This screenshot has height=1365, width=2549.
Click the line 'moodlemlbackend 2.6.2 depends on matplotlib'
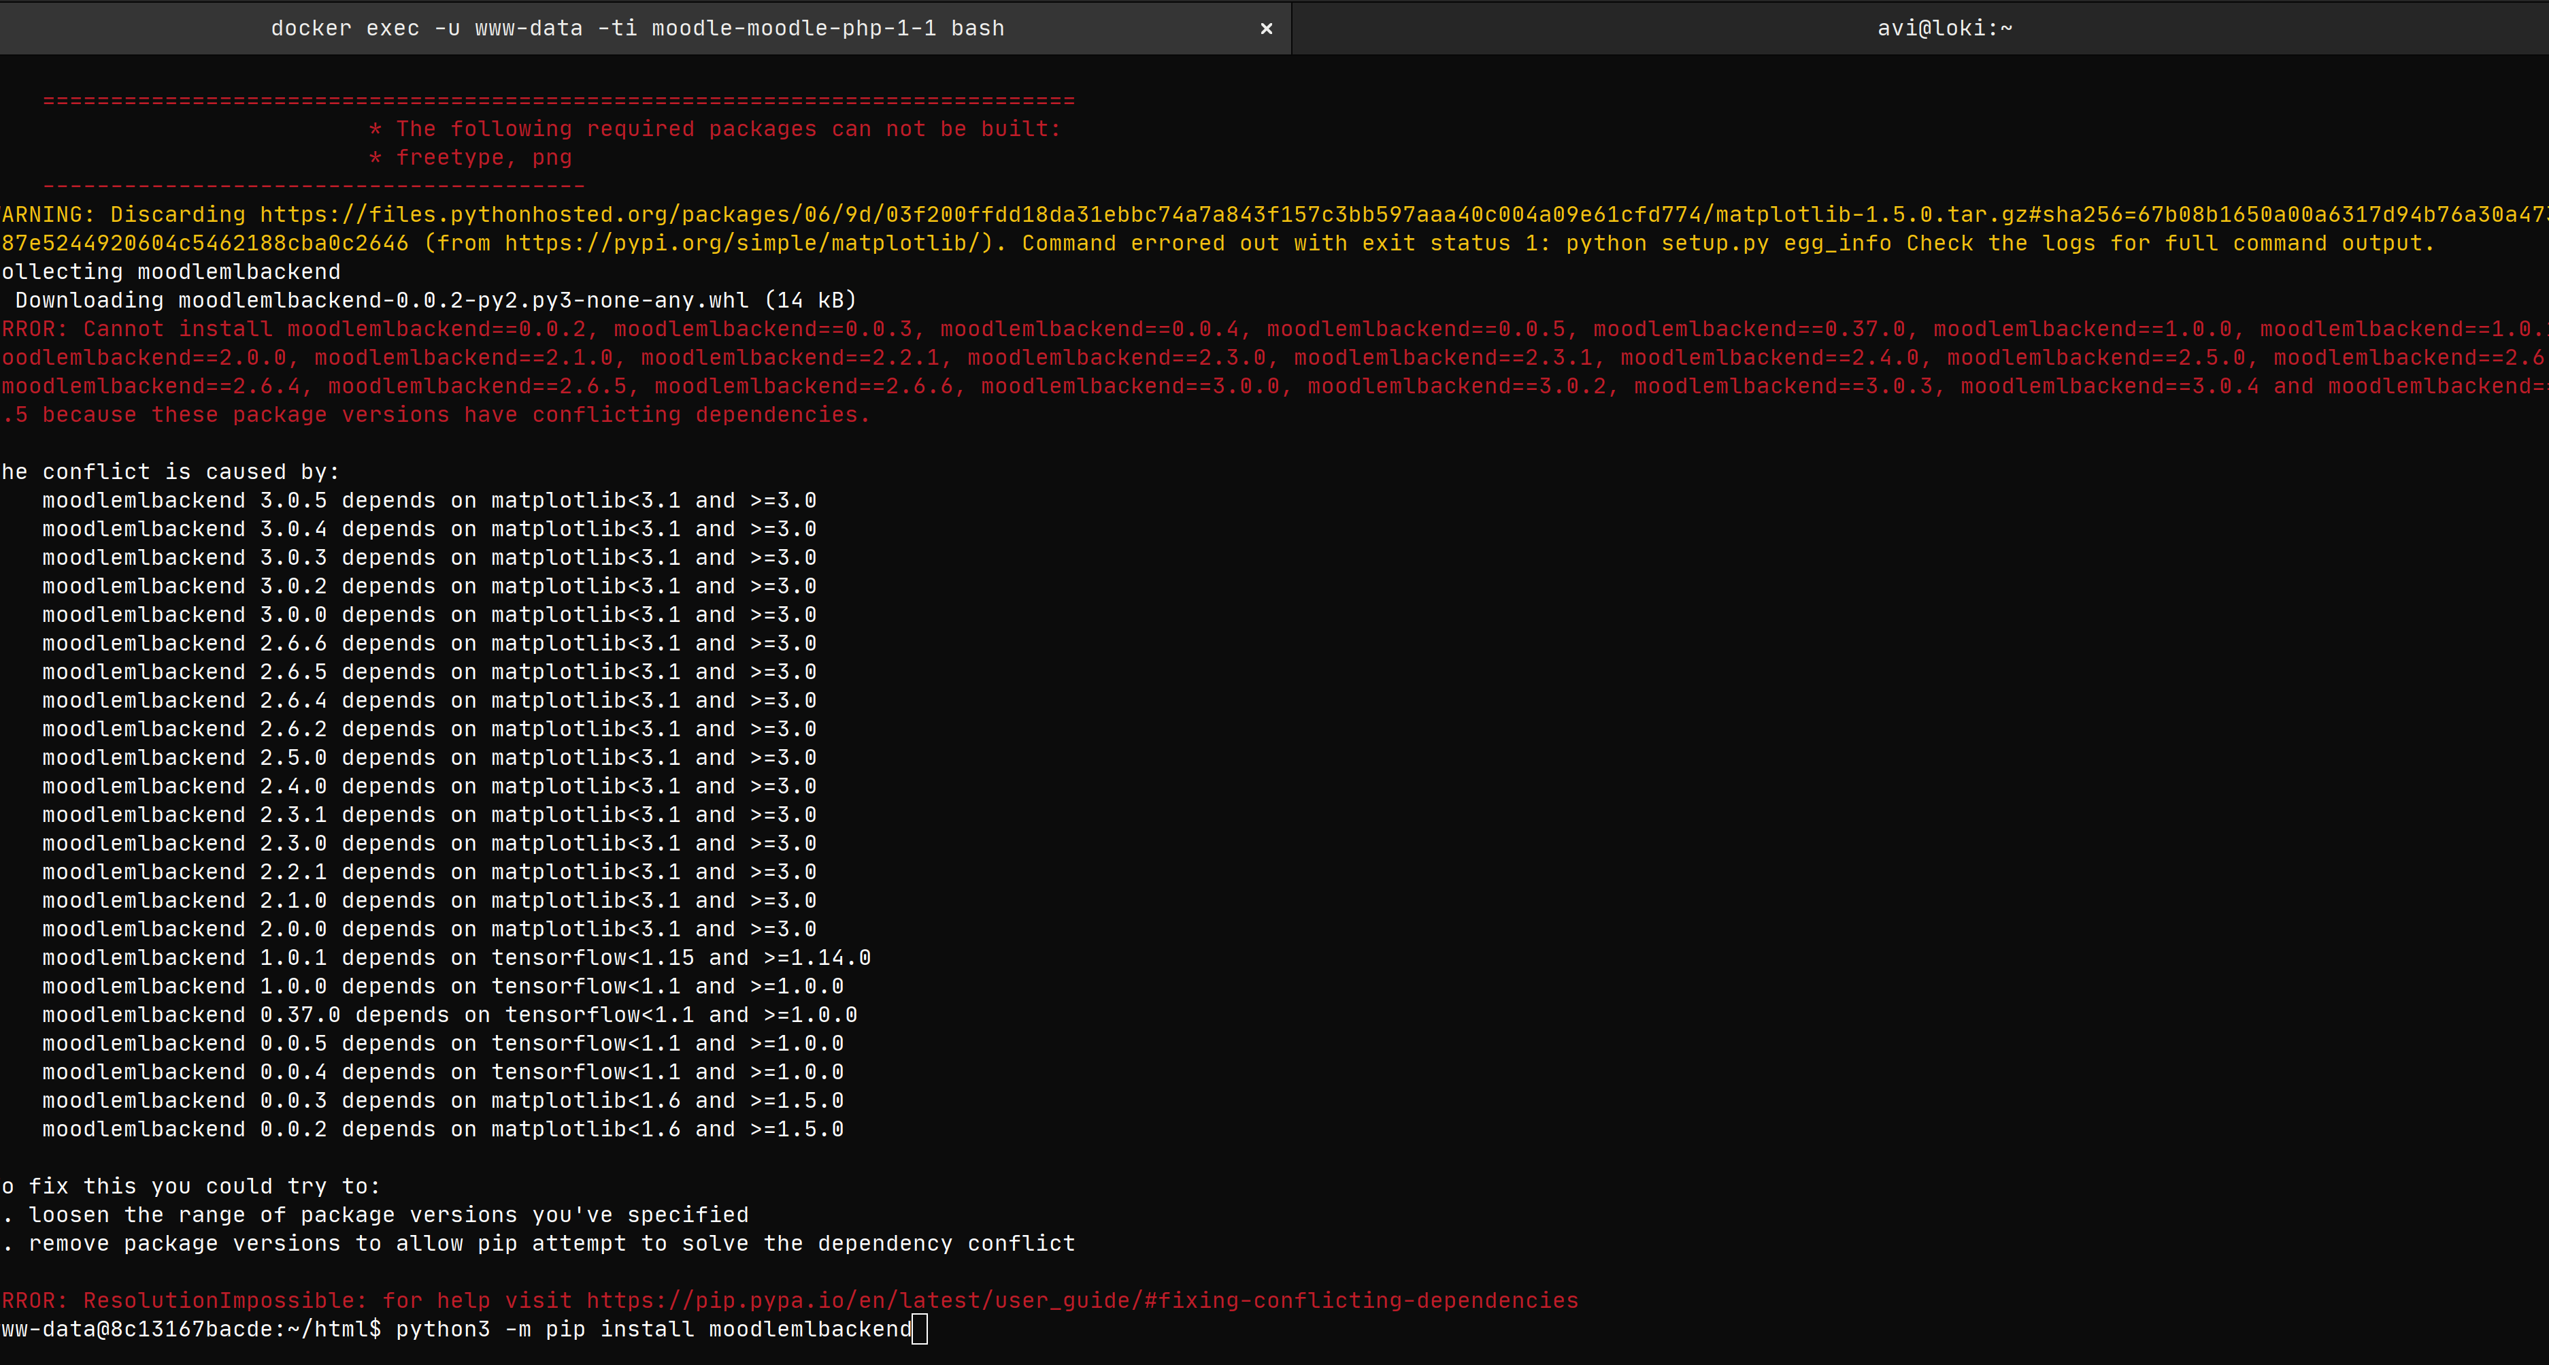[429, 729]
